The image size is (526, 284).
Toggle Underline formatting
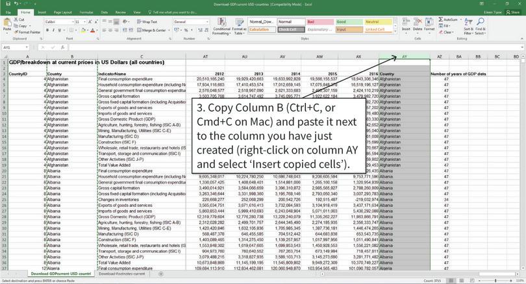click(59, 30)
